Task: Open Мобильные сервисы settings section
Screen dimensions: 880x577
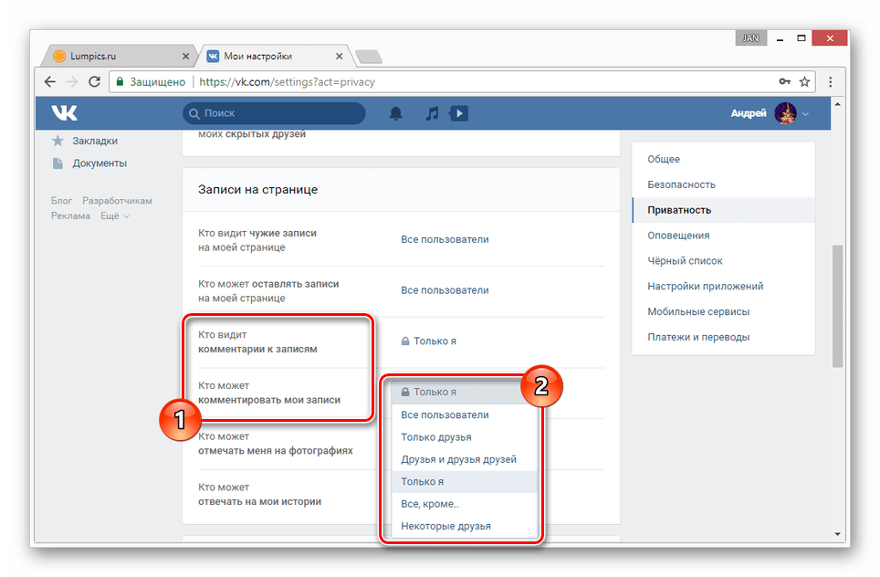Action: coord(723,311)
